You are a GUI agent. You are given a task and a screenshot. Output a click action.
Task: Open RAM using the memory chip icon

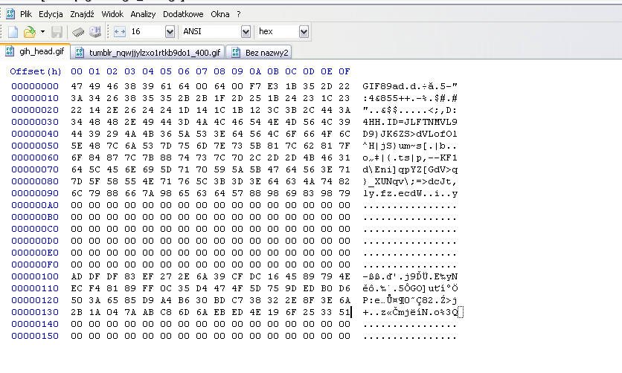click(x=78, y=32)
